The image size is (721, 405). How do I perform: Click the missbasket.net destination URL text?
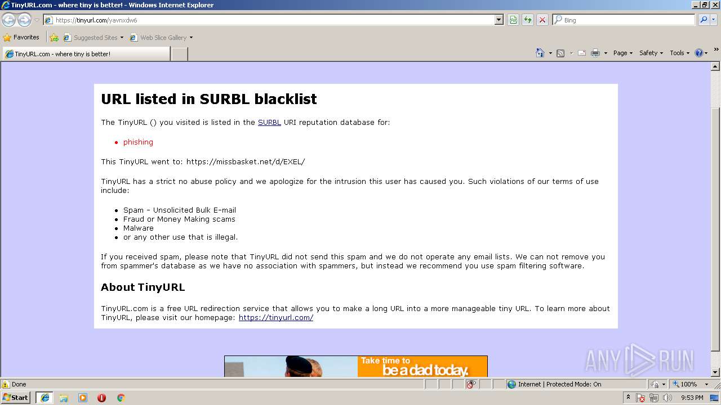tap(246, 161)
